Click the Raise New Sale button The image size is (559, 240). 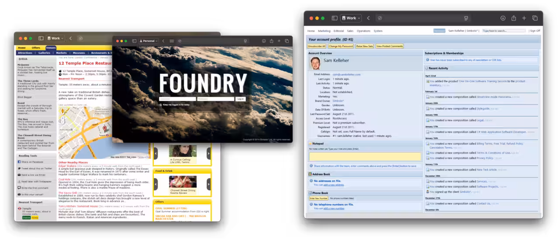pyautogui.click(x=365, y=46)
